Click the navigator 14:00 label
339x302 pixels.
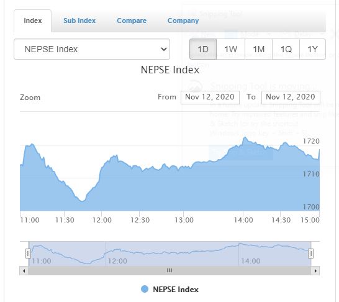[x=251, y=261]
